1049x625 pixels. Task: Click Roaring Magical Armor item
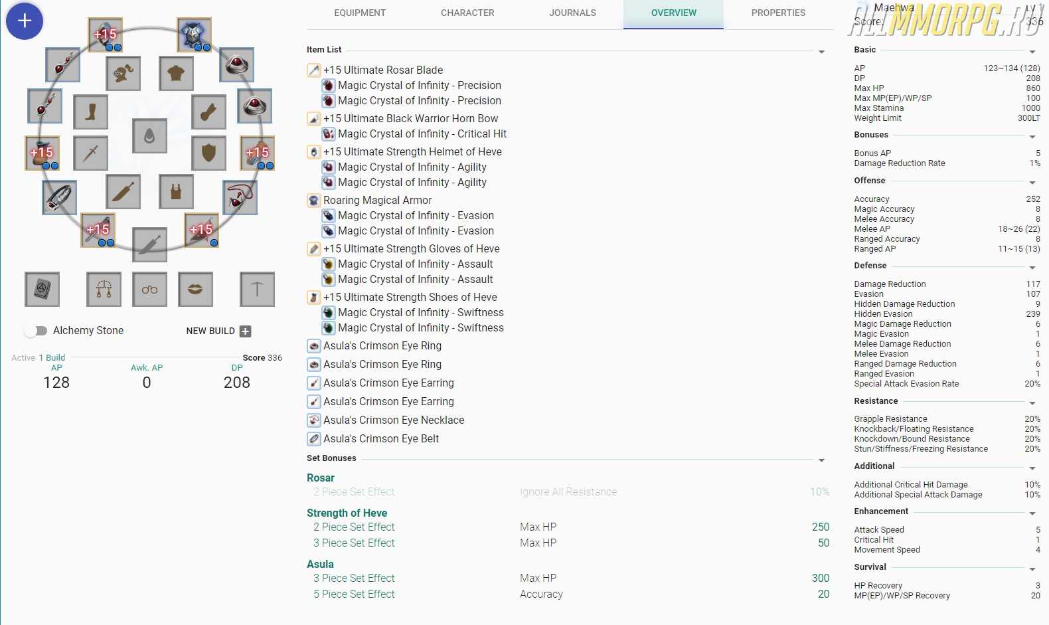pyautogui.click(x=377, y=200)
